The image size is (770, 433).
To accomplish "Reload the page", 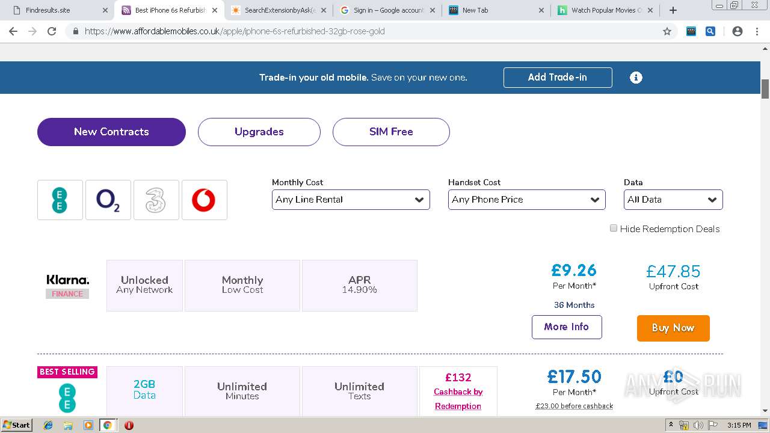I will click(52, 31).
